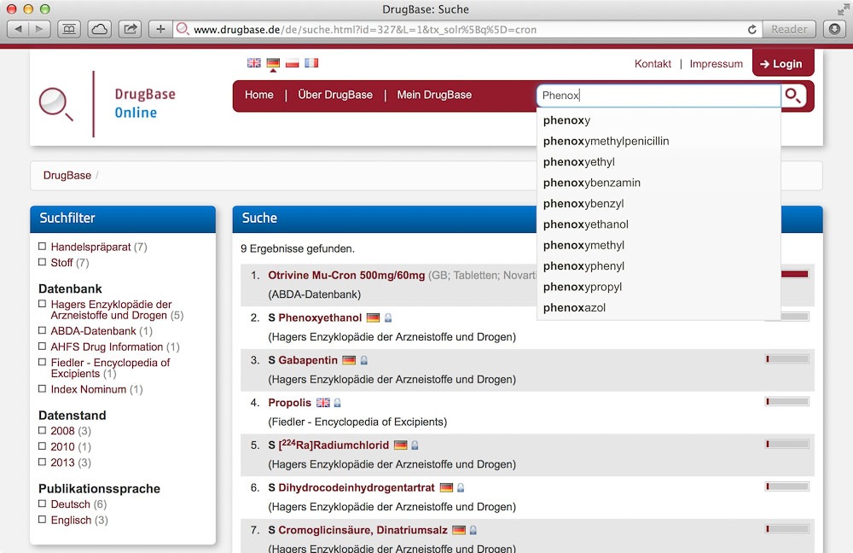Image resolution: width=853 pixels, height=553 pixels.
Task: Click the relevance bar for Gabapentin
Action: point(787,358)
